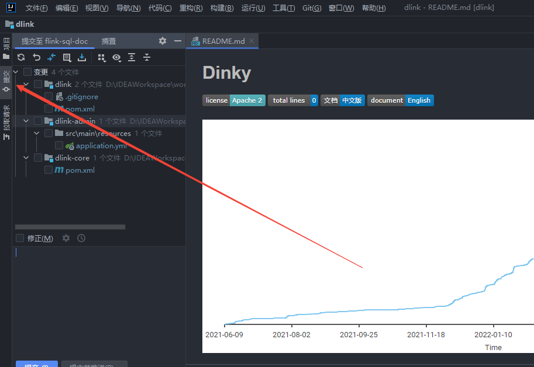Collapse the dlink-admin module node

coord(26,121)
